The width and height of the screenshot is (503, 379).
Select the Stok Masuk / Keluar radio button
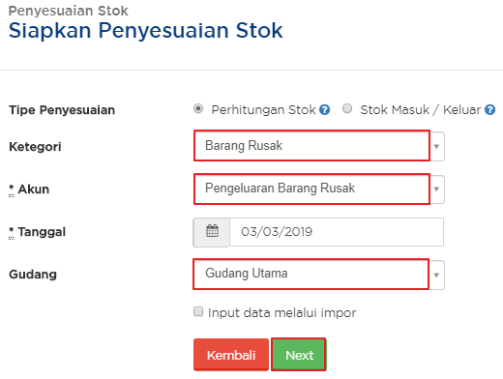pyautogui.click(x=347, y=108)
